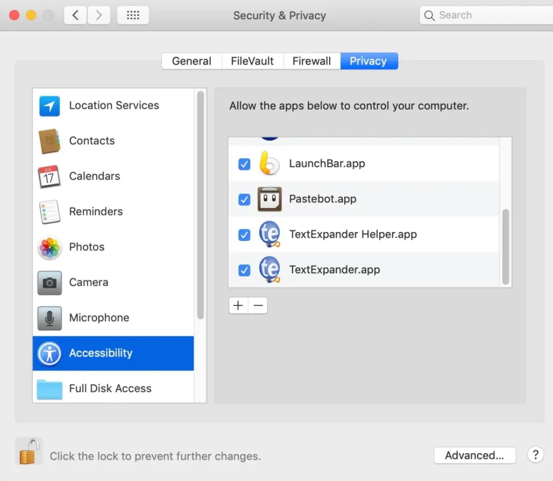553x481 pixels.
Task: Select the Privacy tab
Action: [x=369, y=61]
